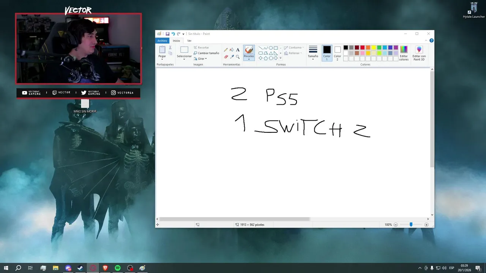Pick the curve shape in Formas gallery
Viewport: 486px width, 273px height.
point(266,48)
